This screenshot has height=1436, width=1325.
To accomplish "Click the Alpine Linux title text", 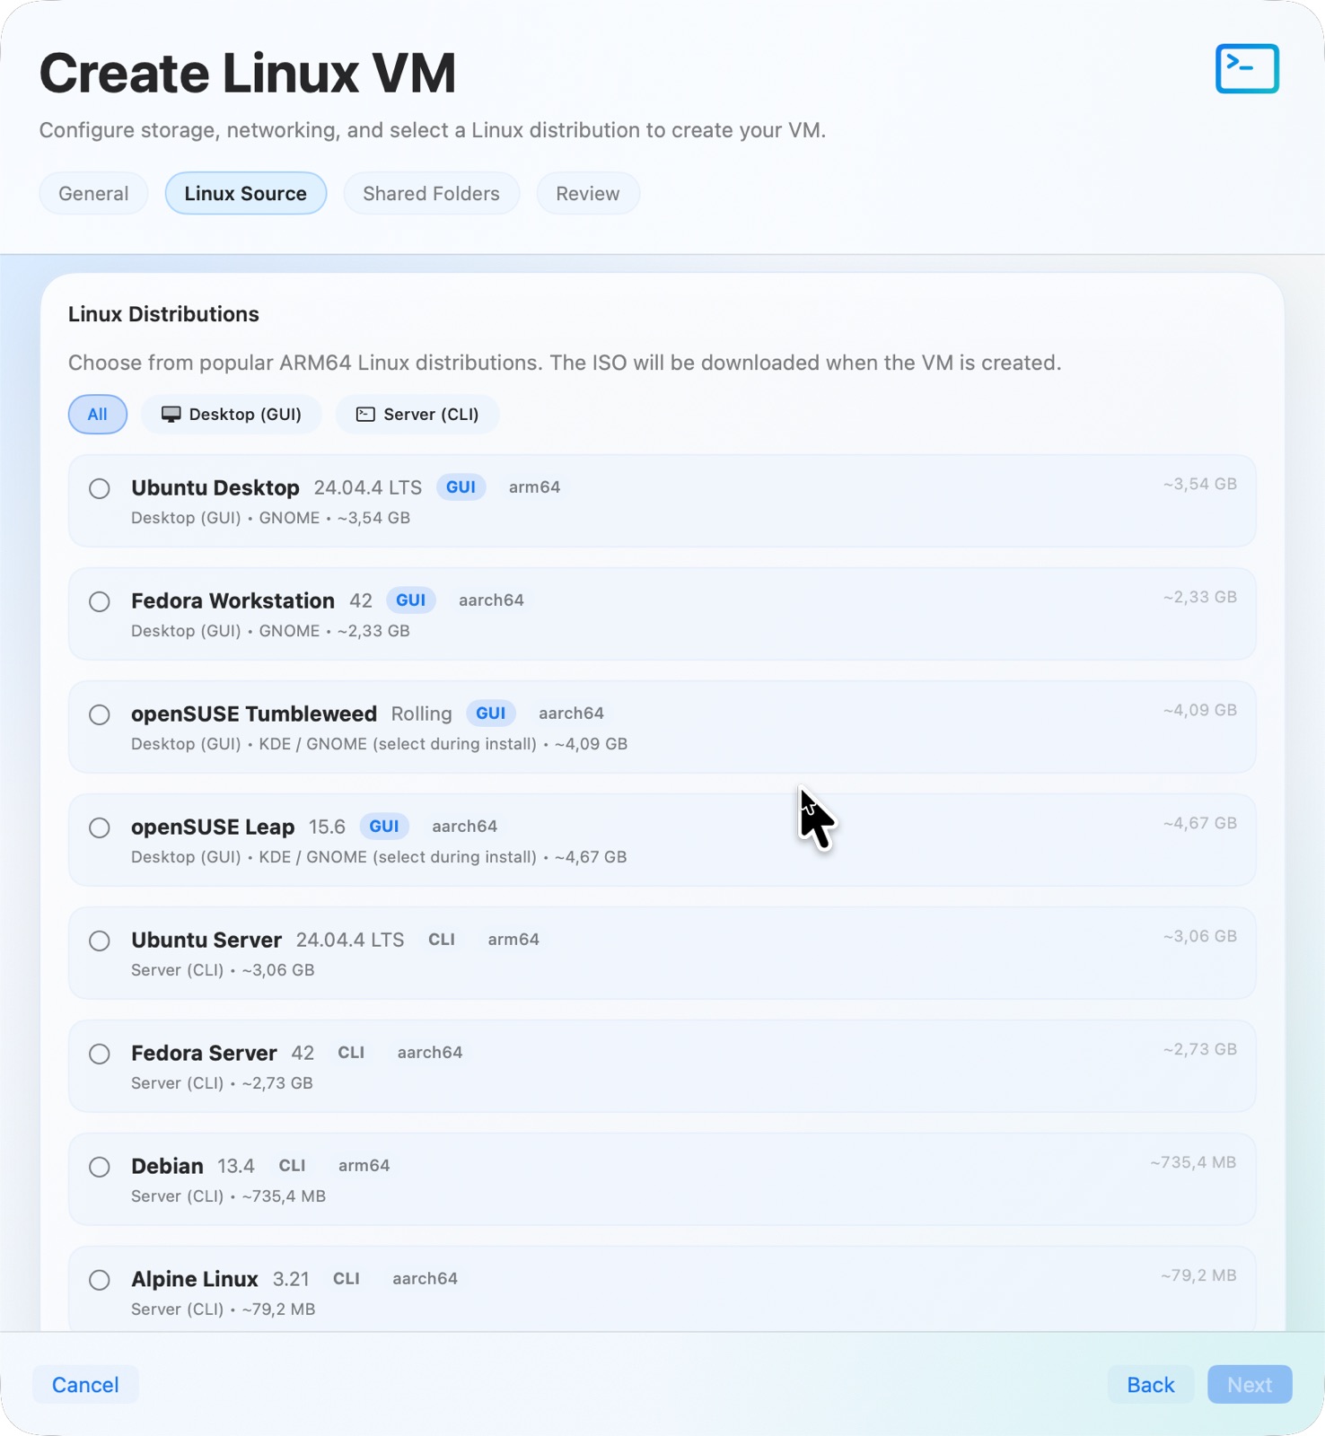I will [x=195, y=1279].
